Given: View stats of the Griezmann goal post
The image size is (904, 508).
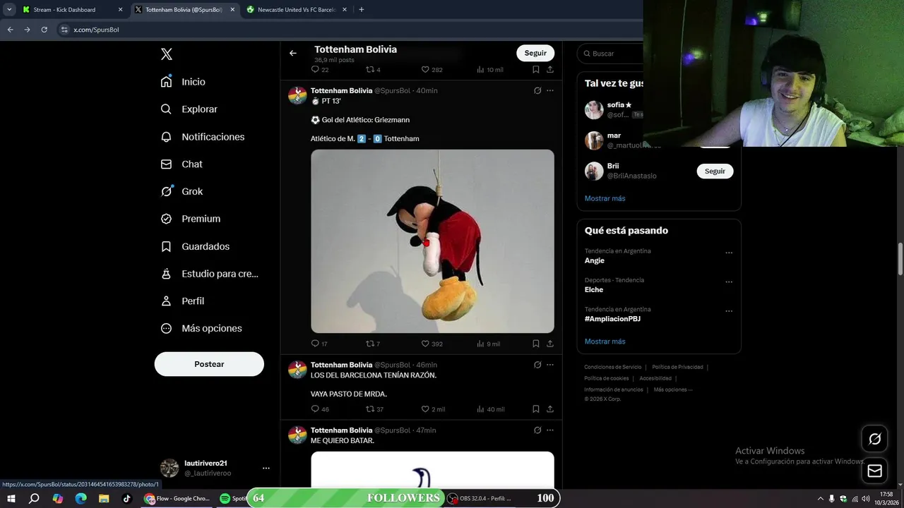Looking at the screenshot, I should point(489,344).
